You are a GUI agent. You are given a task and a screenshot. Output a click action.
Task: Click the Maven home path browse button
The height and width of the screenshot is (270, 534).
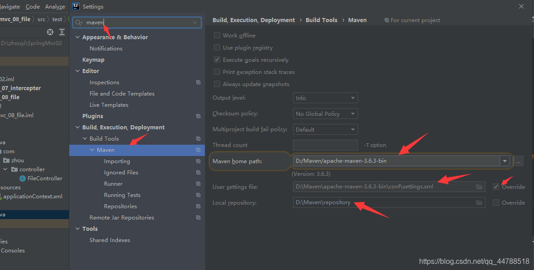518,161
